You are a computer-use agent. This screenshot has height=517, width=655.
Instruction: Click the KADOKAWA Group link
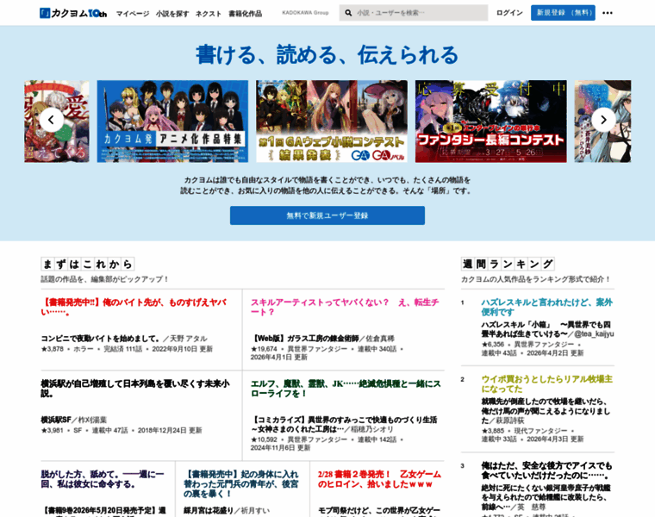pos(305,13)
